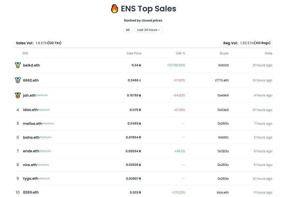Click the Date column header

click(x=268, y=53)
